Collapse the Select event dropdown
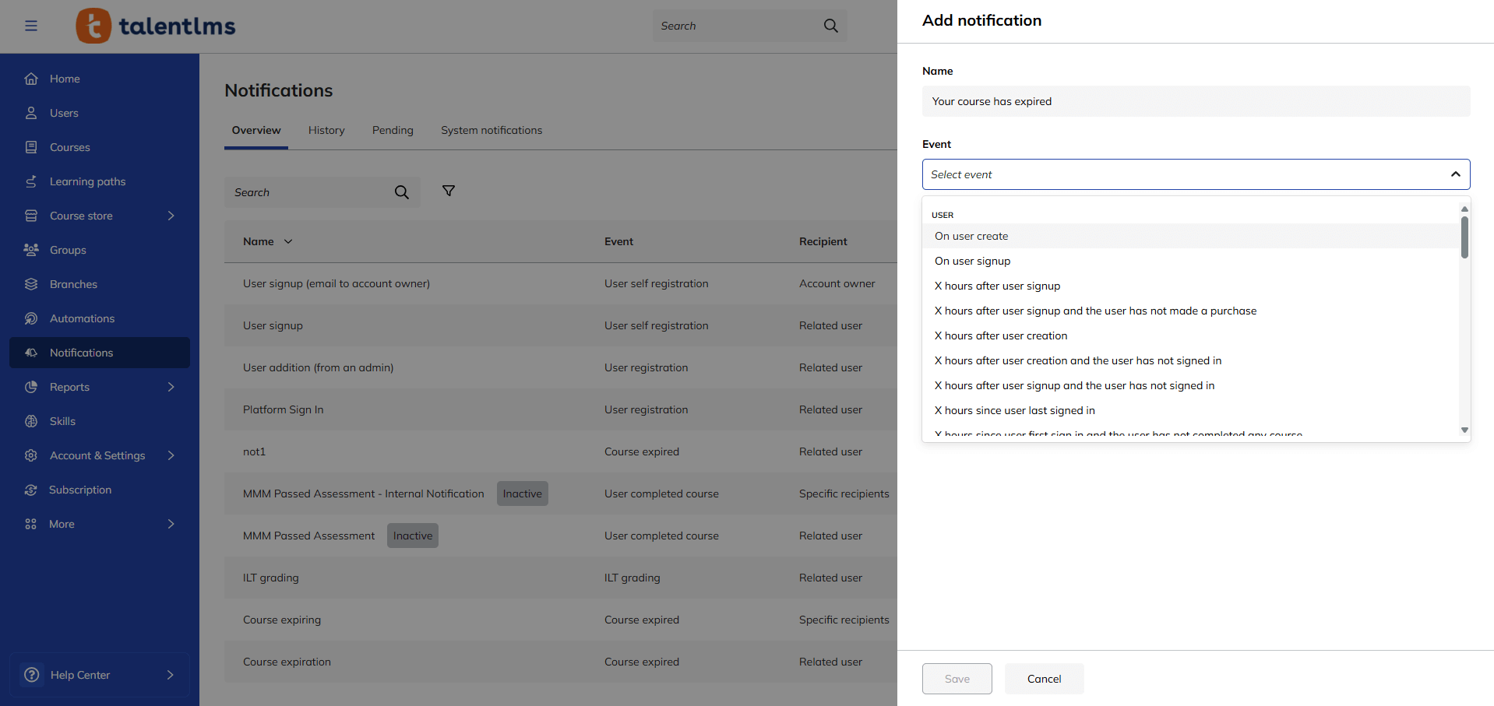Screen dimensions: 1494x706 point(1455,174)
